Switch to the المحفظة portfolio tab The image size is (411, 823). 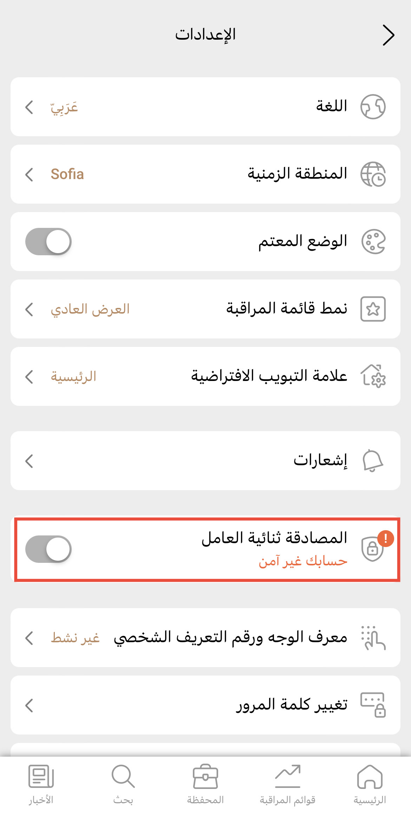[x=205, y=784]
